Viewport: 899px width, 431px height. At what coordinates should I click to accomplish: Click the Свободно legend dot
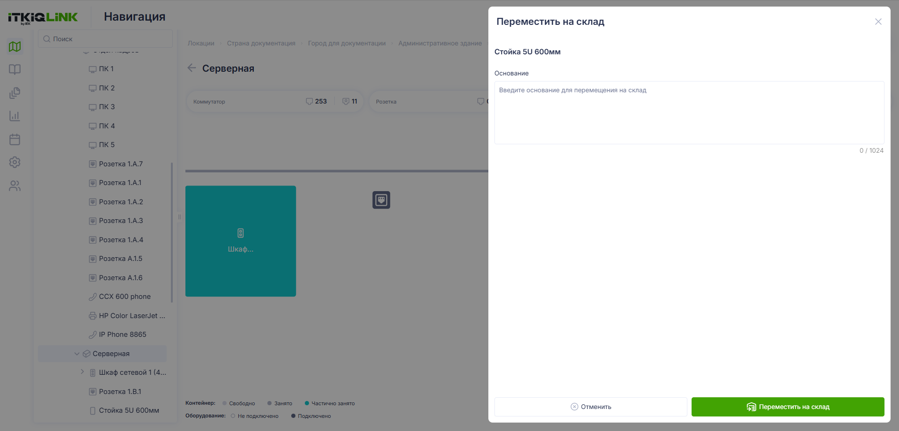225,403
